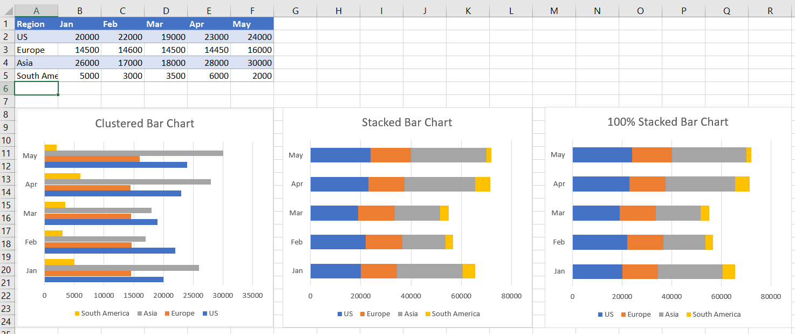Select the cell containing 26000

[x=79, y=63]
